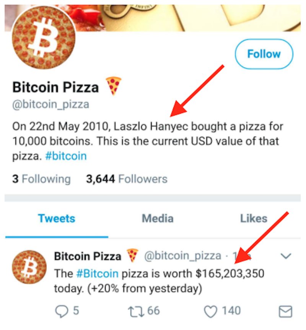Screen dimensions: 306x330
Task: Switch to the Tweets tab
Action: (x=57, y=219)
